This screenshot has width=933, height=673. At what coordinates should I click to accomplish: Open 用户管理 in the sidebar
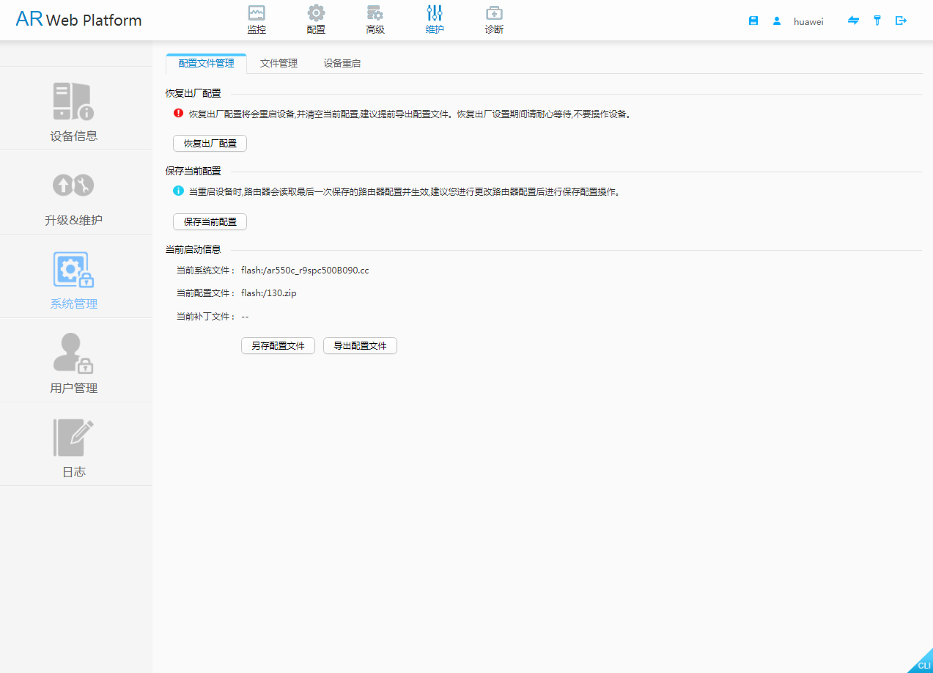click(74, 362)
